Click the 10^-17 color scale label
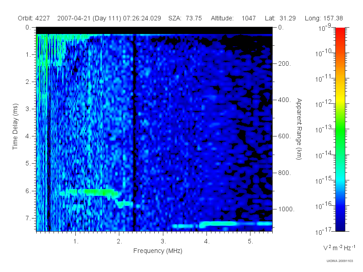363x272 pixels. (x=324, y=231)
